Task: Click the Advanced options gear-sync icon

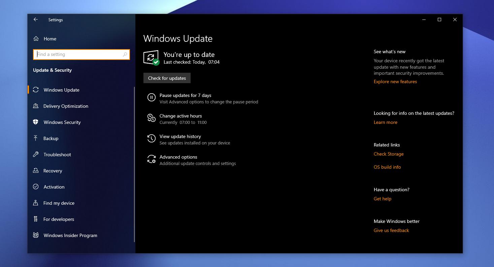Action: (152, 159)
